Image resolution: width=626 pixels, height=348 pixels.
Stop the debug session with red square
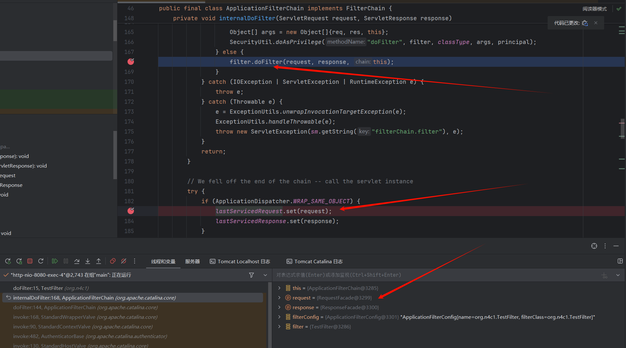30,261
